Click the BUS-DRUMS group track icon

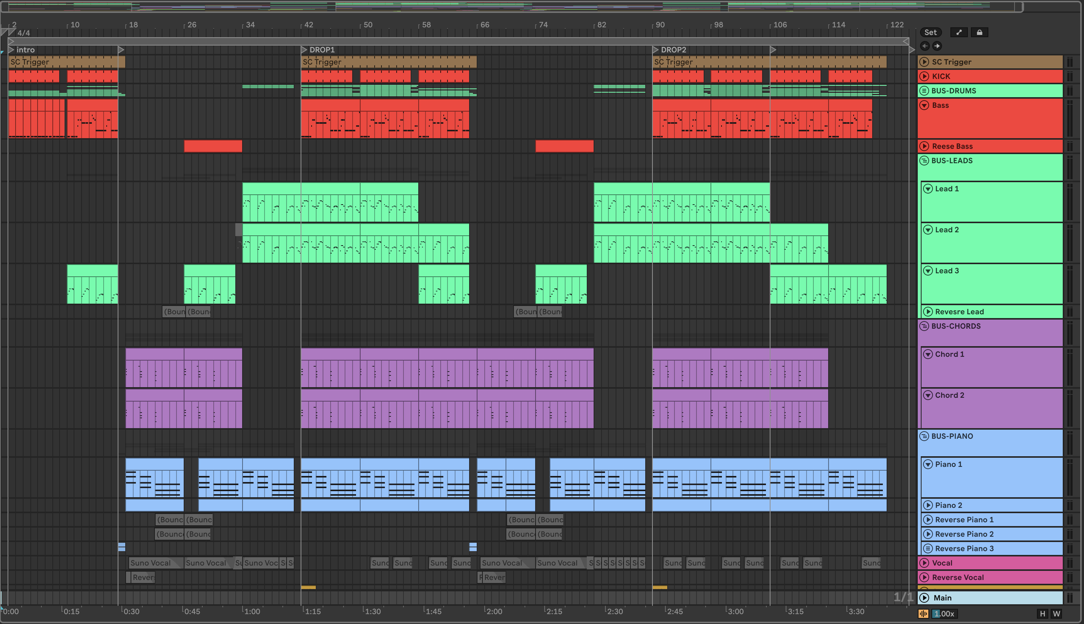pyautogui.click(x=924, y=90)
